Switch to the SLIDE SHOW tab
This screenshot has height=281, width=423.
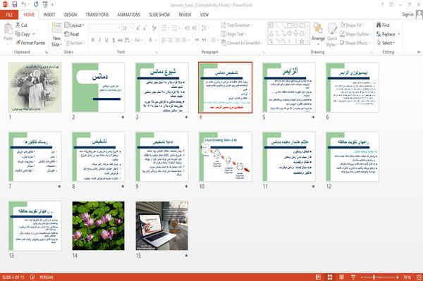159,15
